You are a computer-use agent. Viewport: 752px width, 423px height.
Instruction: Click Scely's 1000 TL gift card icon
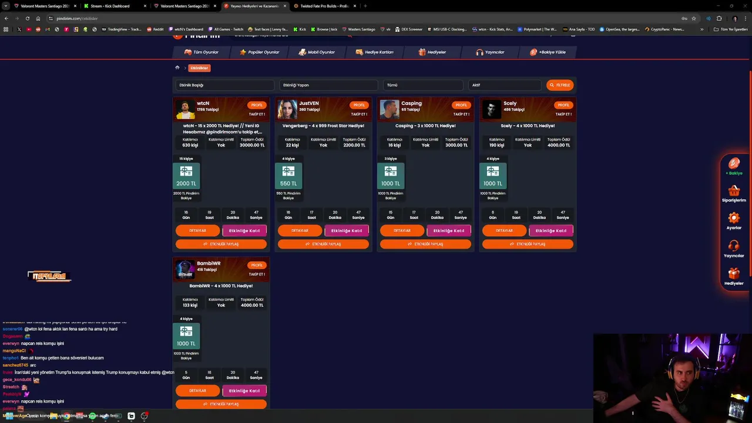[493, 176]
